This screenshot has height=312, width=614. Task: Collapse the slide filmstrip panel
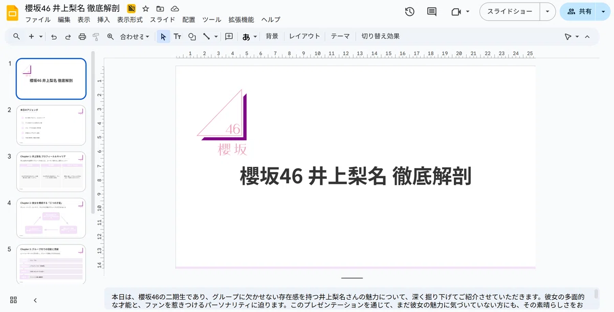[35, 300]
